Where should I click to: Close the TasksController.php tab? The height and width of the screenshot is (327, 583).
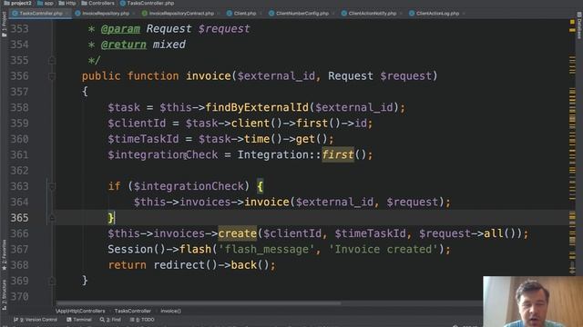[66, 14]
